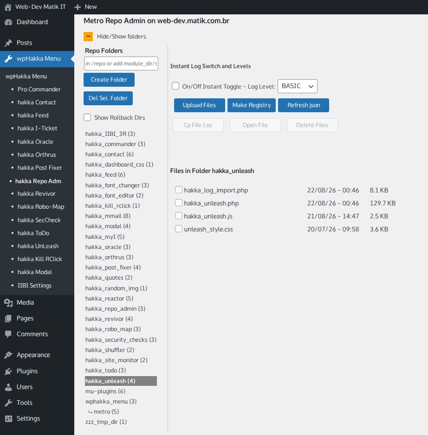Image resolution: width=428 pixels, height=435 pixels.
Task: Open the hakka Robo-Map submenu item
Action: tap(41, 207)
